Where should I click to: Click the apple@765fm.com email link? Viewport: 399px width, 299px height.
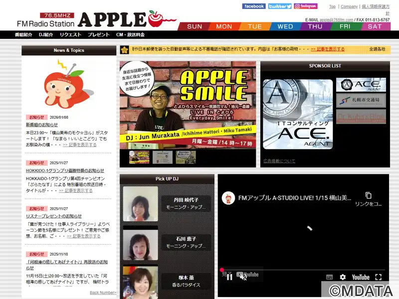pyautogui.click(x=336, y=20)
